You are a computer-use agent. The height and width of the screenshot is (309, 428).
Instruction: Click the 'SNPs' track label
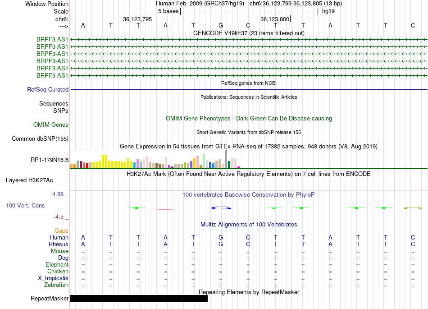[x=61, y=111]
